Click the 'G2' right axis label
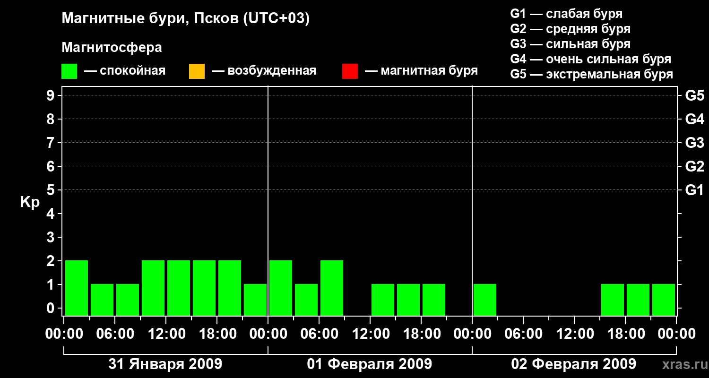The image size is (709, 378). click(695, 166)
